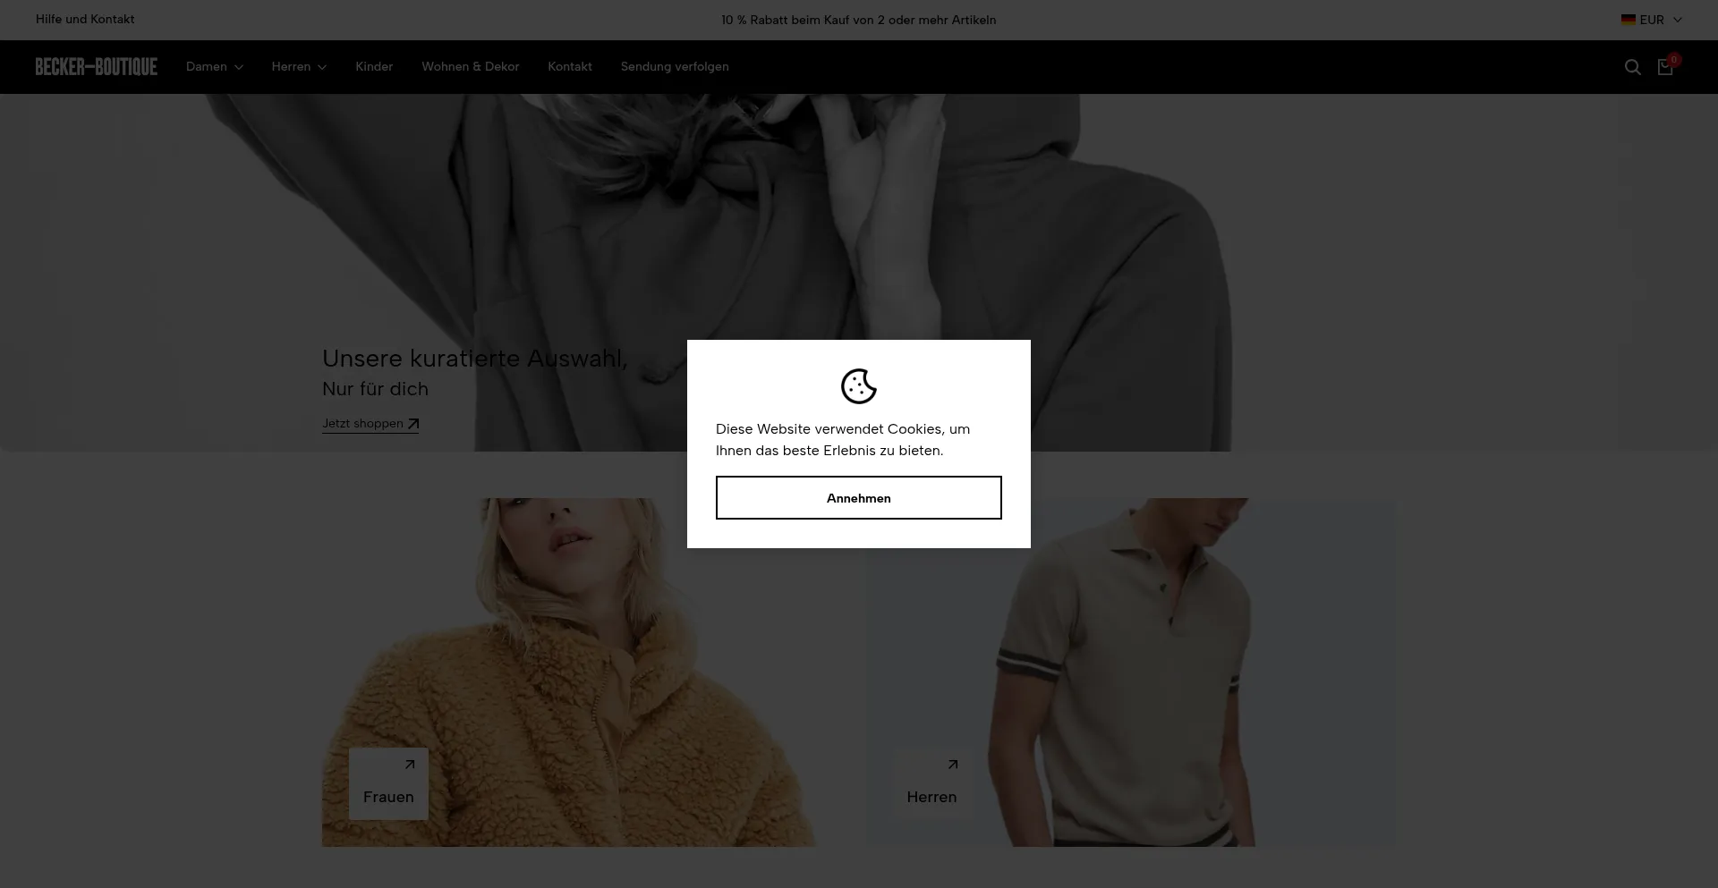Accept cookies with the Annehmen button

click(858, 498)
